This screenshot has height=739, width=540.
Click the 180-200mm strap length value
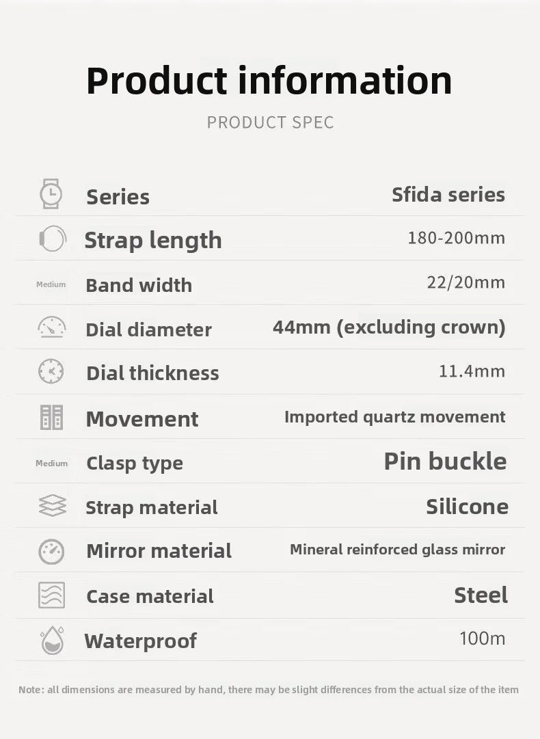point(456,239)
